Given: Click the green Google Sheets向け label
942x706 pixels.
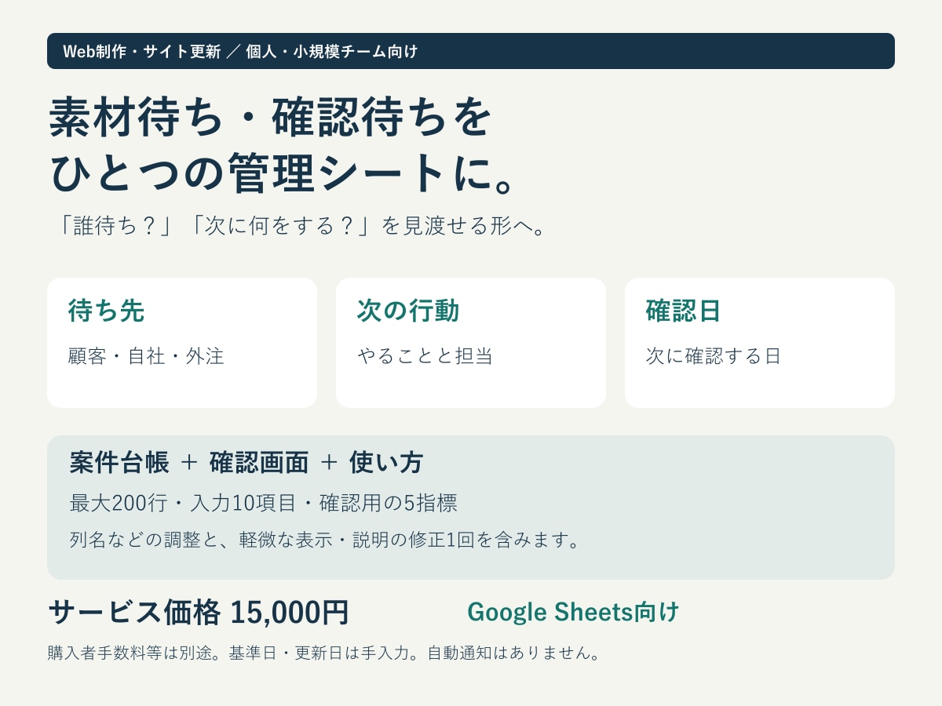Looking at the screenshot, I should [573, 612].
